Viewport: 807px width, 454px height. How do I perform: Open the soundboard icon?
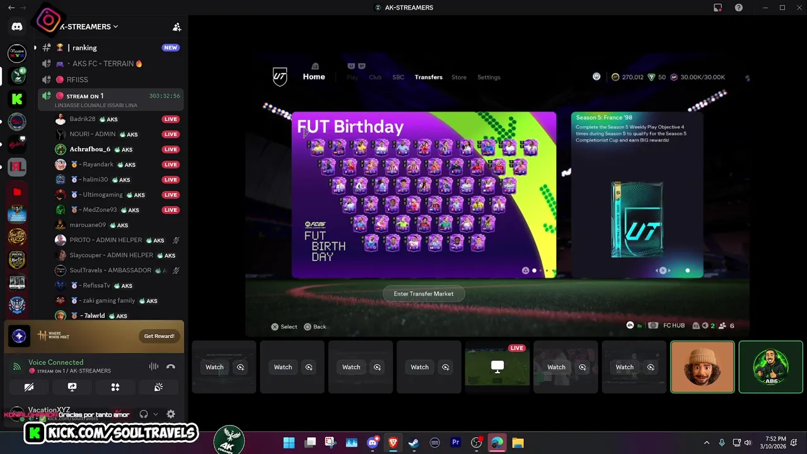(158, 387)
